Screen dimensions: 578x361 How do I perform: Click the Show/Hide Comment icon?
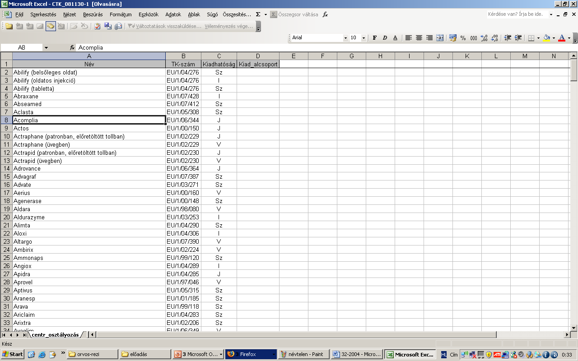(x=40, y=26)
